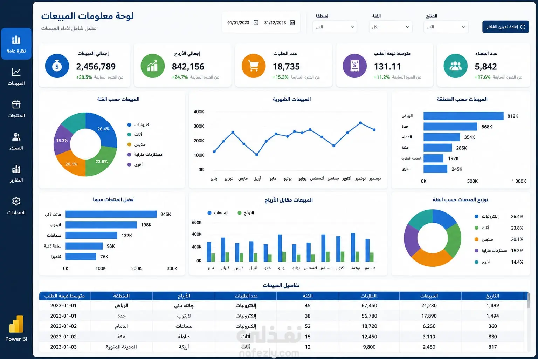Click the كاميرا bar showing 76K
The height and width of the screenshot is (359, 538).
[x=81, y=257]
